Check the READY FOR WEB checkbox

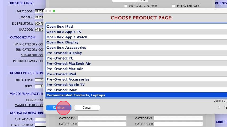tap(174, 6)
